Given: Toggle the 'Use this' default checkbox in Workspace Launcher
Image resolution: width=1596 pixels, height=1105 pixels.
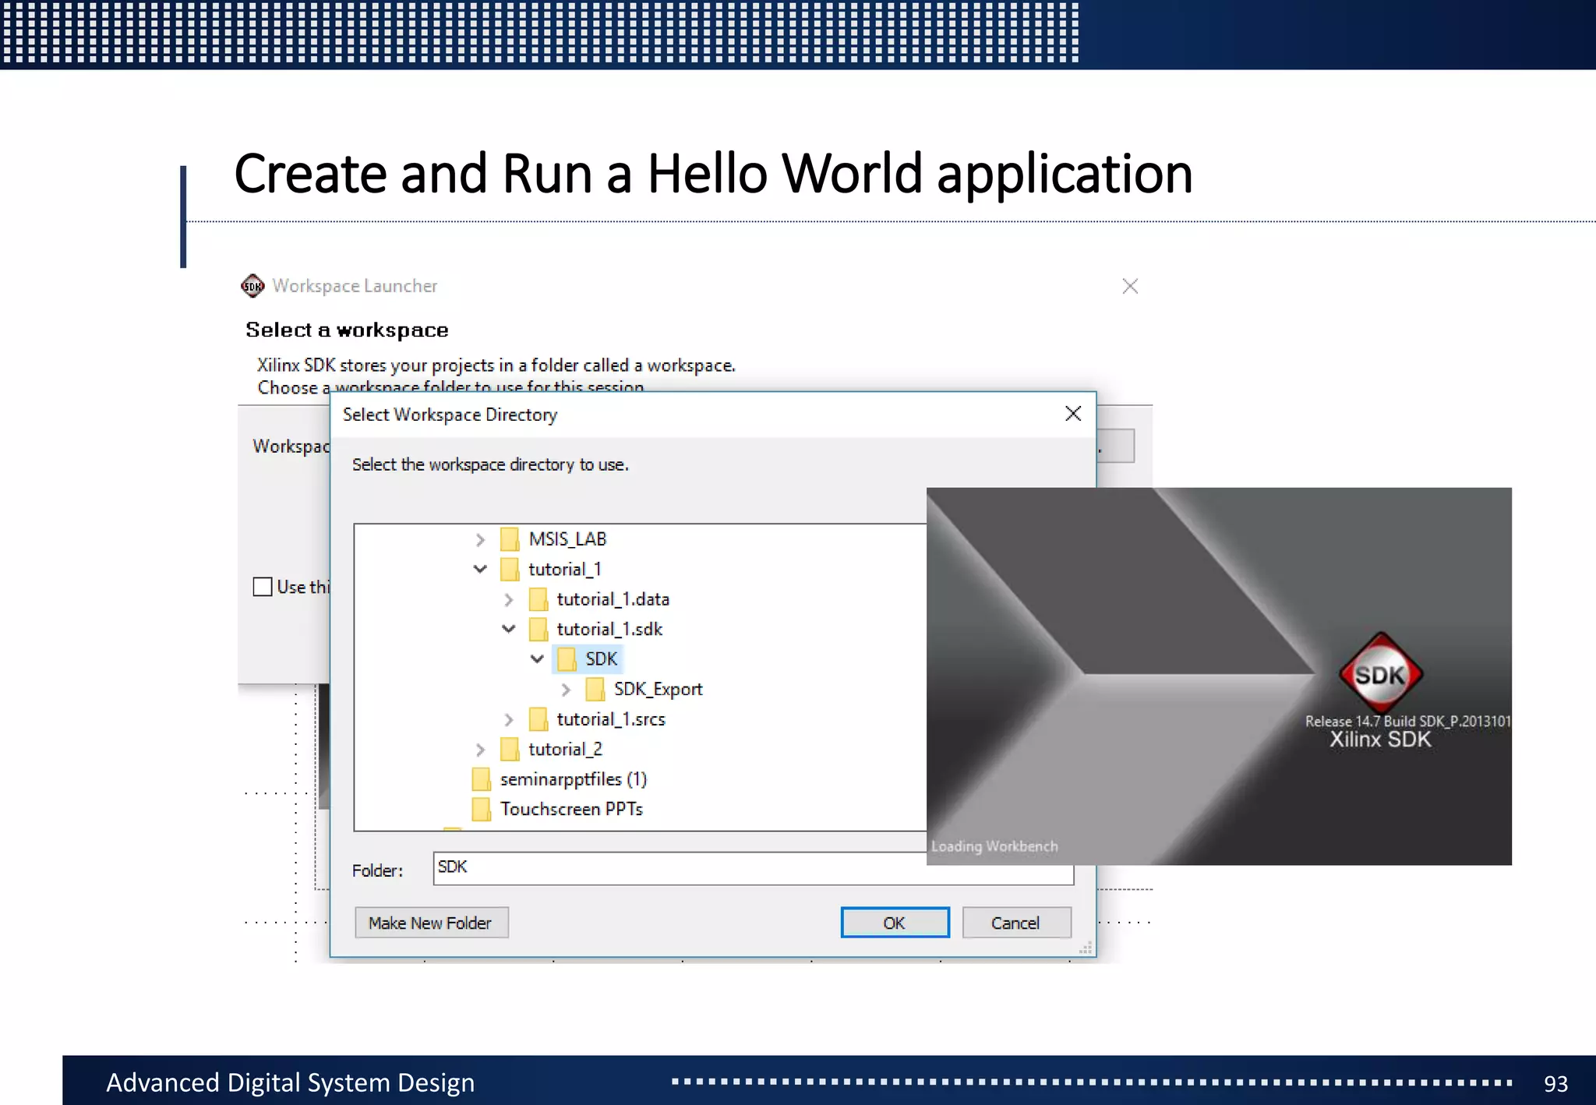Looking at the screenshot, I should [x=263, y=587].
